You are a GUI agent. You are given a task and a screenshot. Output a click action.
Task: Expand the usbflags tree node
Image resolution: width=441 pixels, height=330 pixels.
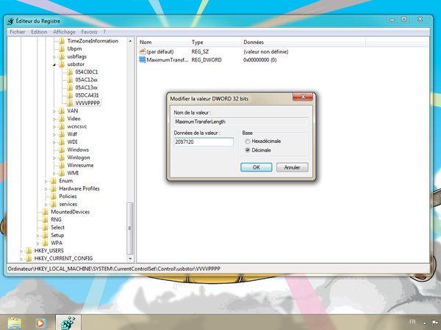pos(54,56)
